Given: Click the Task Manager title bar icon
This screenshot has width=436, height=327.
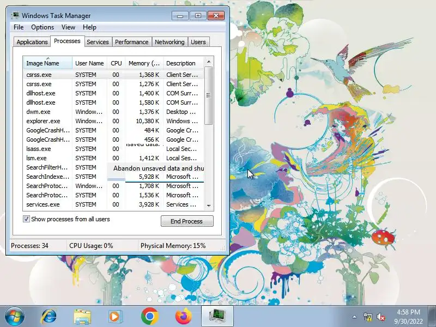Looking at the screenshot, I should [15, 16].
